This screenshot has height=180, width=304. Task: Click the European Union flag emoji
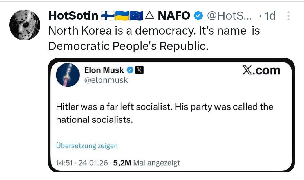pos(137,16)
